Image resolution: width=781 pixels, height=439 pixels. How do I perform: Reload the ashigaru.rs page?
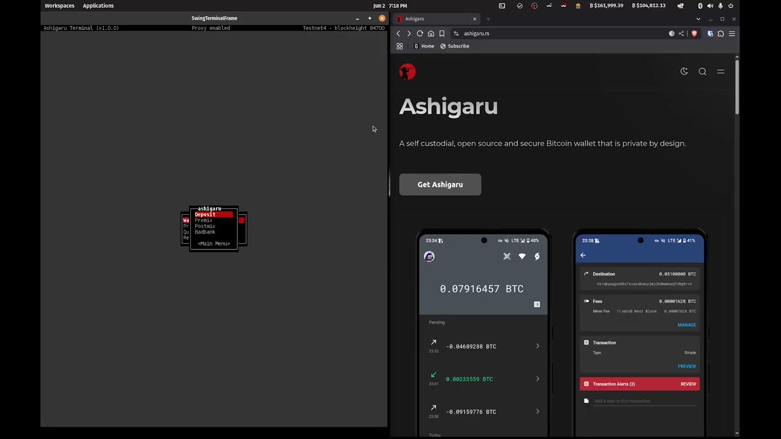pos(420,34)
